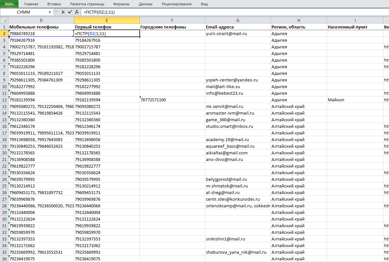Click cell 79055011133, 79189211027

pos(41,73)
